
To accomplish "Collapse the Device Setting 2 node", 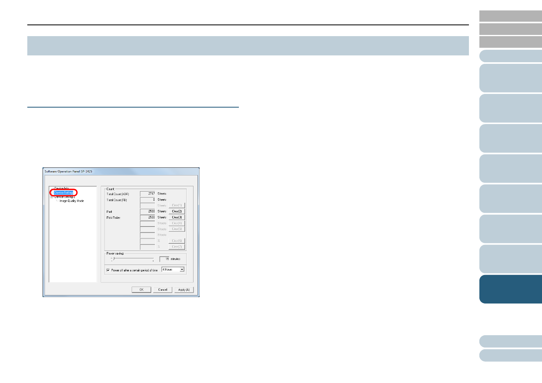I will click(x=52, y=197).
